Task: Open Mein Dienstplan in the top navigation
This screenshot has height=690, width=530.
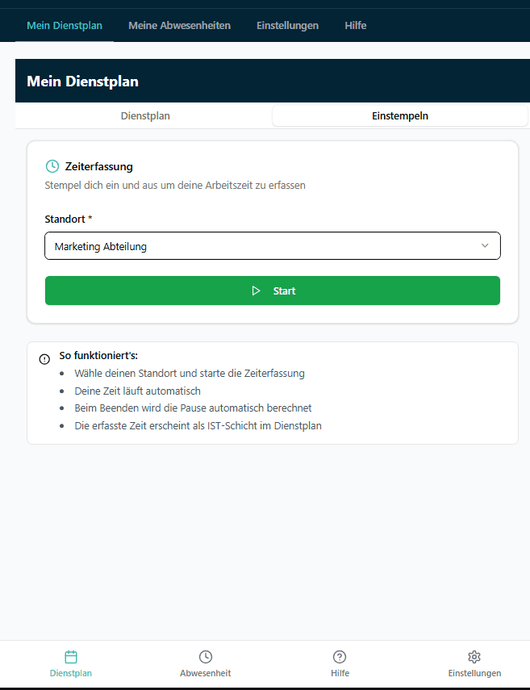Action: coord(65,25)
